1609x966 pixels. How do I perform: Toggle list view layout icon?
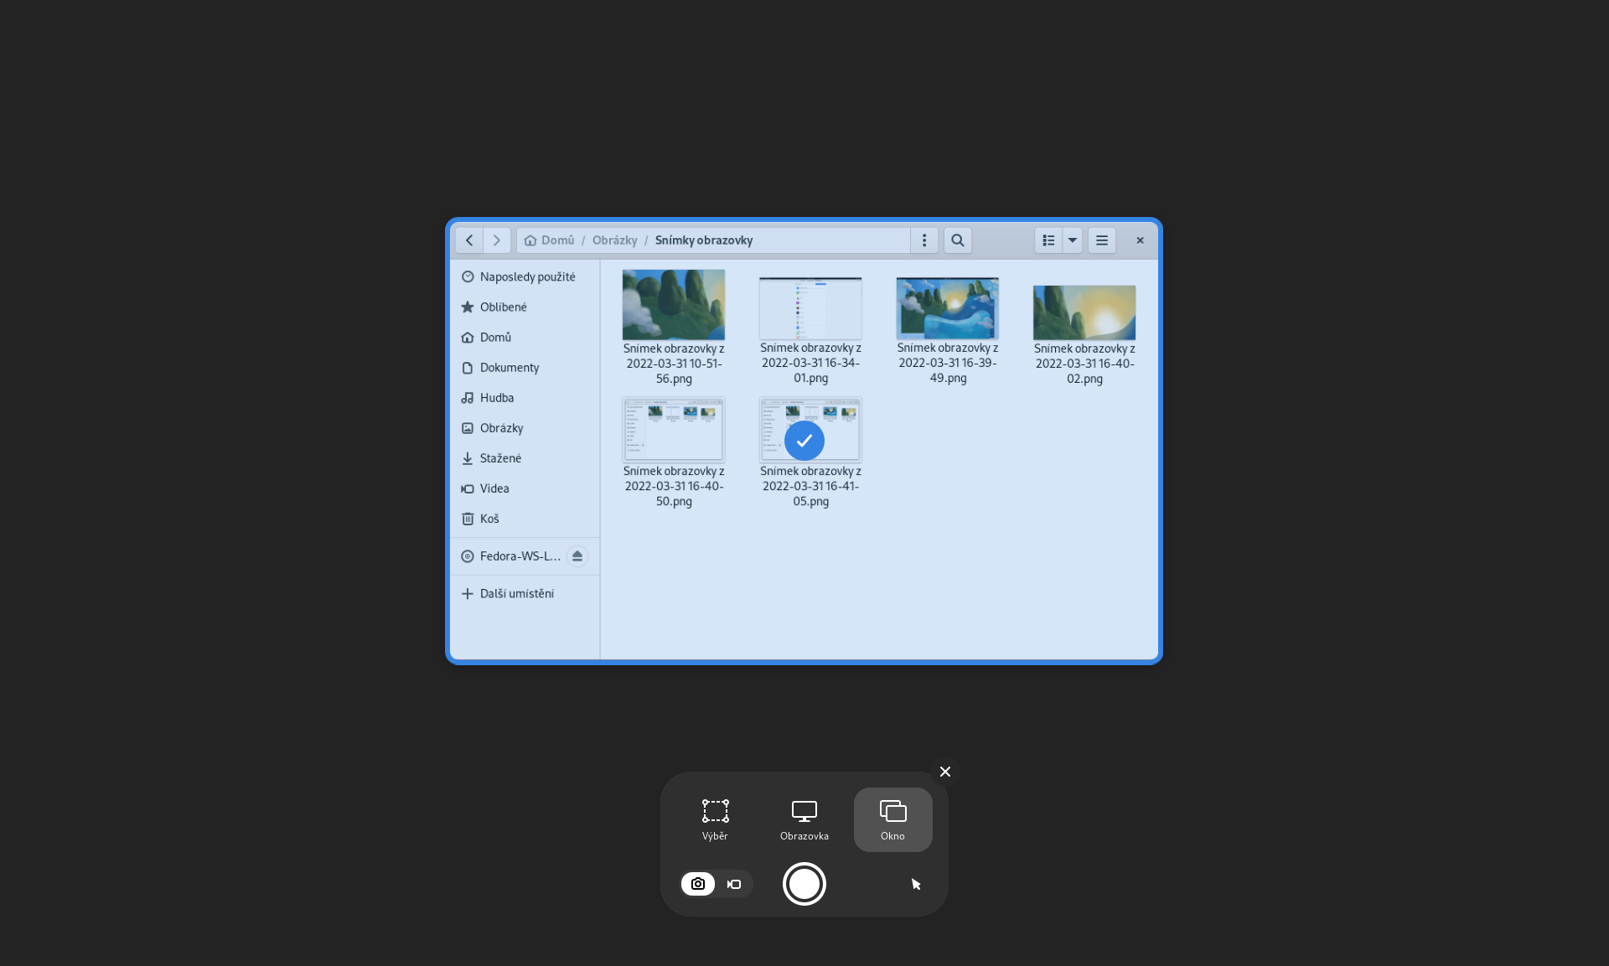pos(1048,240)
